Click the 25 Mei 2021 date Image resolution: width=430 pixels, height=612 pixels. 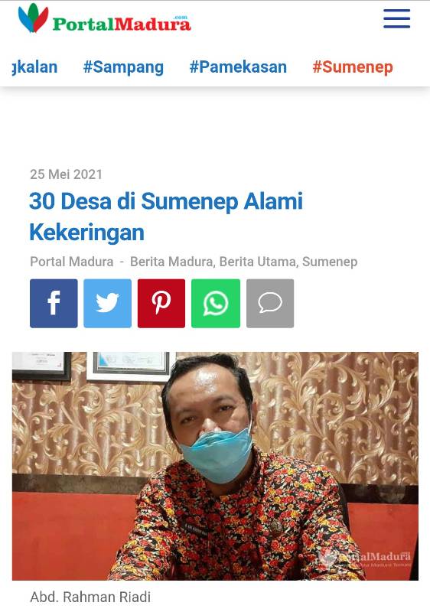[66, 174]
